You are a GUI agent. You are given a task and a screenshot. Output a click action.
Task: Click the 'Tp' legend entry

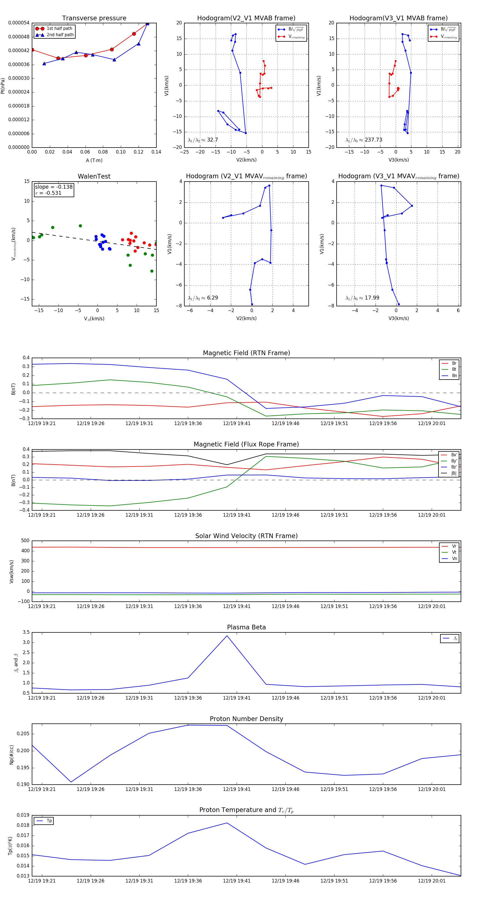[x=44, y=821]
